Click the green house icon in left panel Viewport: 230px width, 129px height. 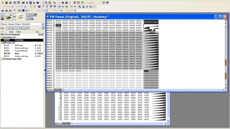coord(36,15)
